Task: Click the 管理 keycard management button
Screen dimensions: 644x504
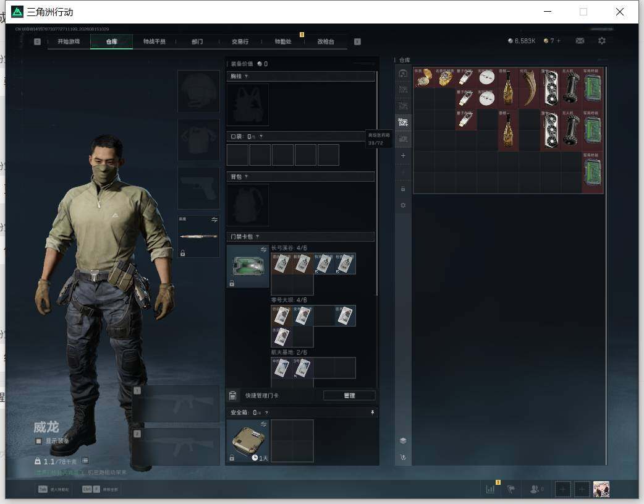Action: 349,396
